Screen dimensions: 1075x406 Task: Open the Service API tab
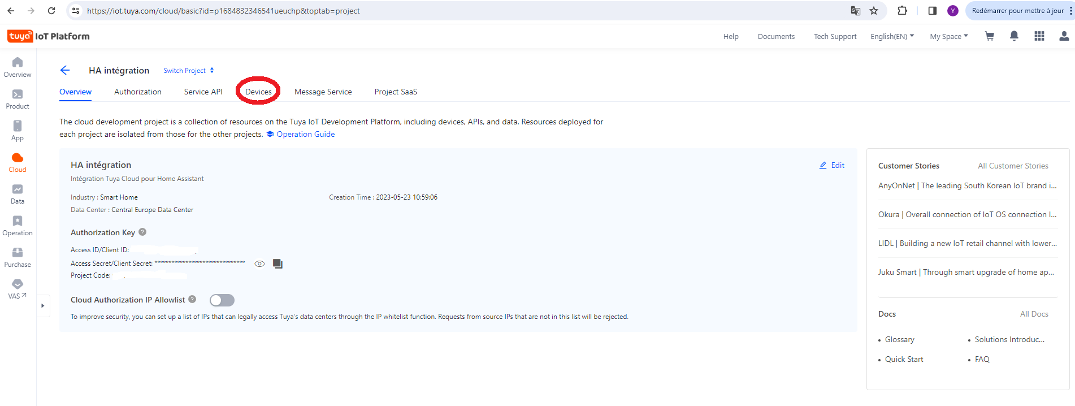(x=203, y=92)
